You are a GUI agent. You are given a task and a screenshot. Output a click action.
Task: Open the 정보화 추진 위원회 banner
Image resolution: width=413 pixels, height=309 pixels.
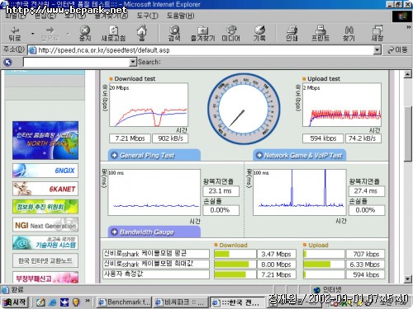tap(45, 207)
